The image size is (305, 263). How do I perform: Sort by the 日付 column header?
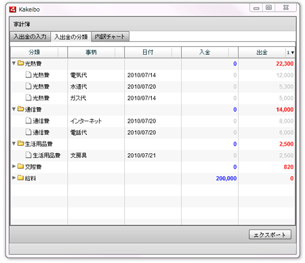click(x=148, y=52)
